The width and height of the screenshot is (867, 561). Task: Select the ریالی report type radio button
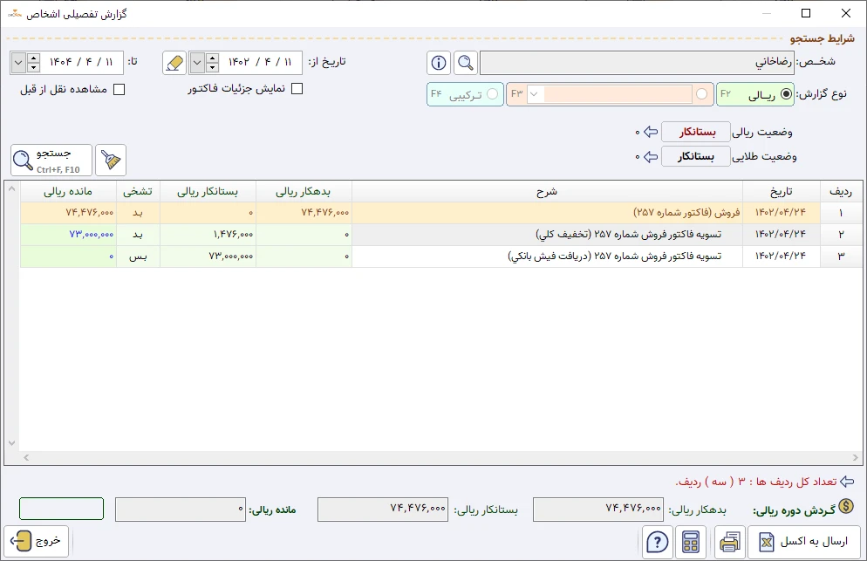786,94
